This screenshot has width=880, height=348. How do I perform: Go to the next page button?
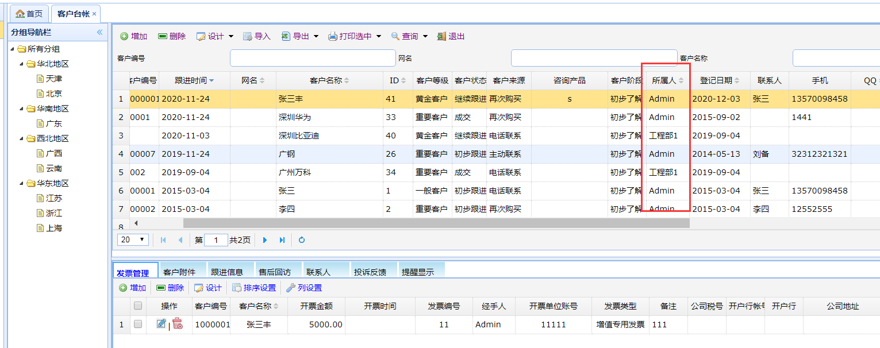pos(265,240)
